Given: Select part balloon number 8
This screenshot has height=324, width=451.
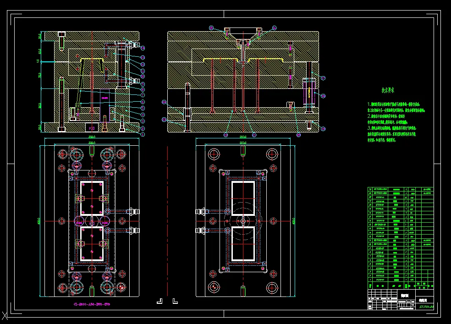Looking at the screenshot, I should click(x=143, y=90).
